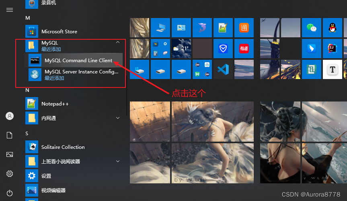
Task: Launch MySQL Server Instance Config wizard
Action: [74, 75]
